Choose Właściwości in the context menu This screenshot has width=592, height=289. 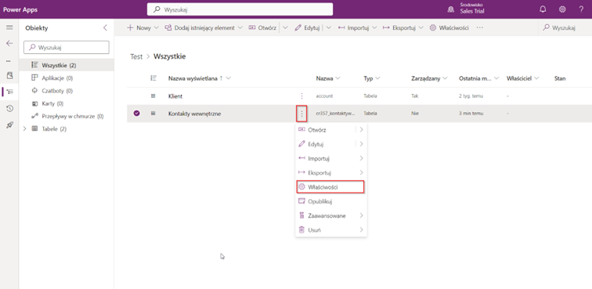330,187
